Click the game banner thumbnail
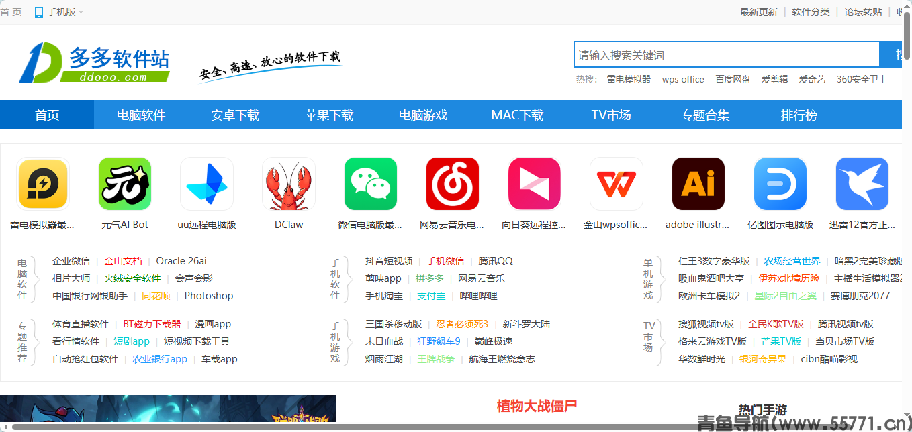 [168, 410]
